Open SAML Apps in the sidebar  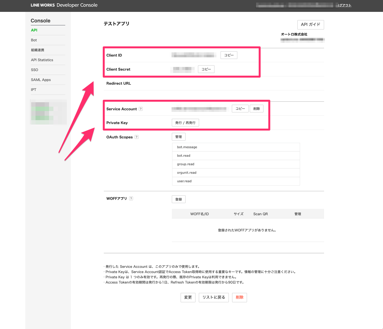[41, 80]
